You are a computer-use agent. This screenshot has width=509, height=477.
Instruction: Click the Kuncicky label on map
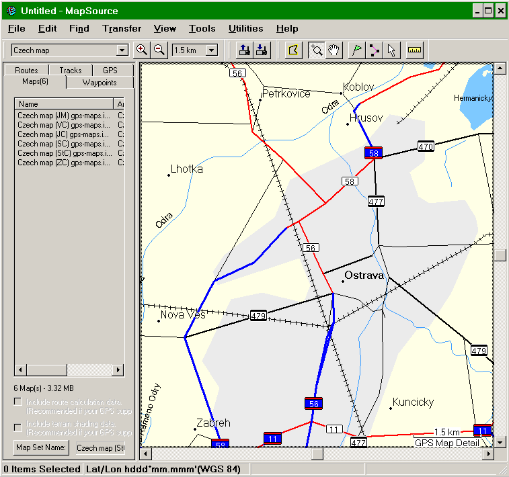tap(413, 402)
